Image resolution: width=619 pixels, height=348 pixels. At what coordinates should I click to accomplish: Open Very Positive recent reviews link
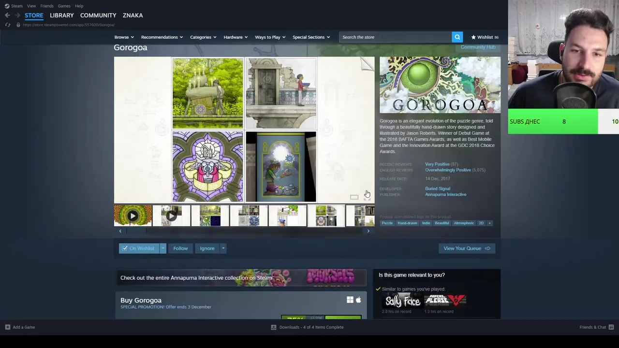[x=437, y=164]
